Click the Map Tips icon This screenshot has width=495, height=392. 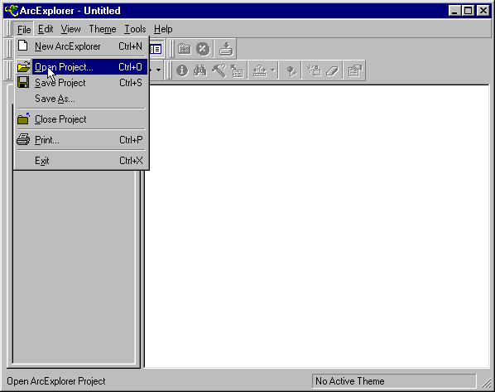[237, 70]
